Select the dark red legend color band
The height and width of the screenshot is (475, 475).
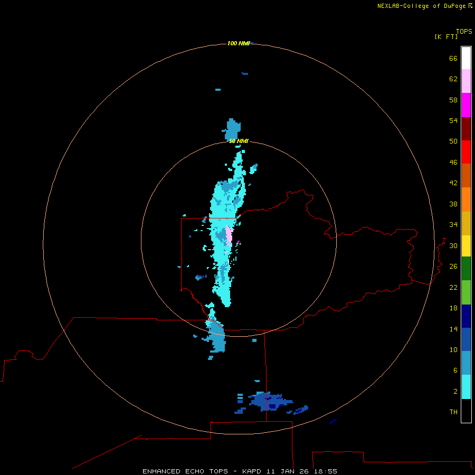466,129
